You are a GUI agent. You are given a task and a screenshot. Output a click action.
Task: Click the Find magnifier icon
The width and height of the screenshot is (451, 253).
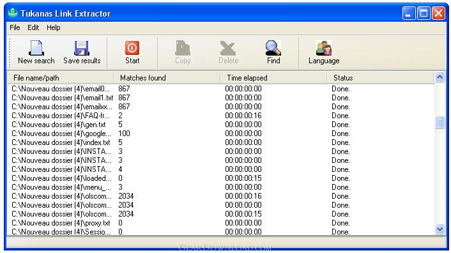[273, 48]
